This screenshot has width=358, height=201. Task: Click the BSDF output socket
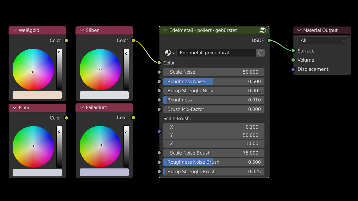point(269,40)
